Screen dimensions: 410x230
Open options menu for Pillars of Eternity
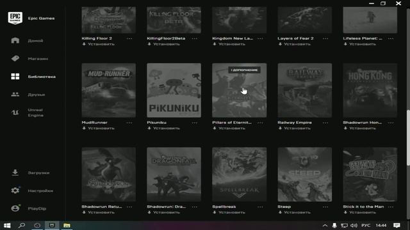pyautogui.click(x=260, y=123)
